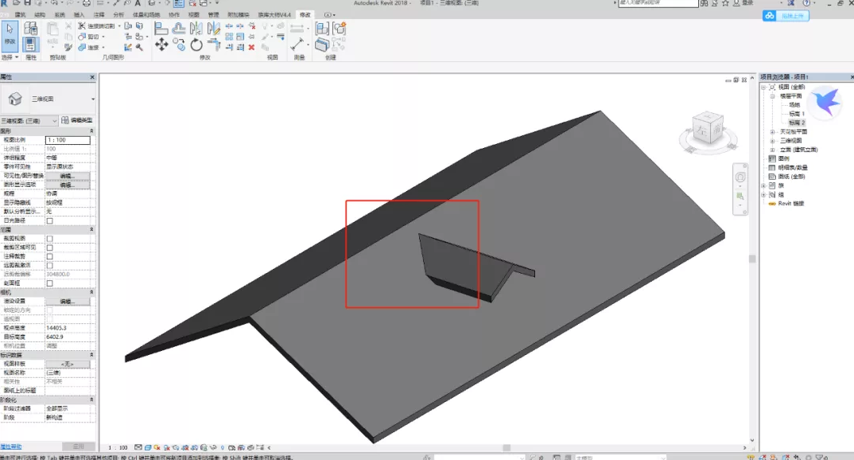Select 标高 1 in project browser
Image resolution: width=854 pixels, height=460 pixels.
797,114
